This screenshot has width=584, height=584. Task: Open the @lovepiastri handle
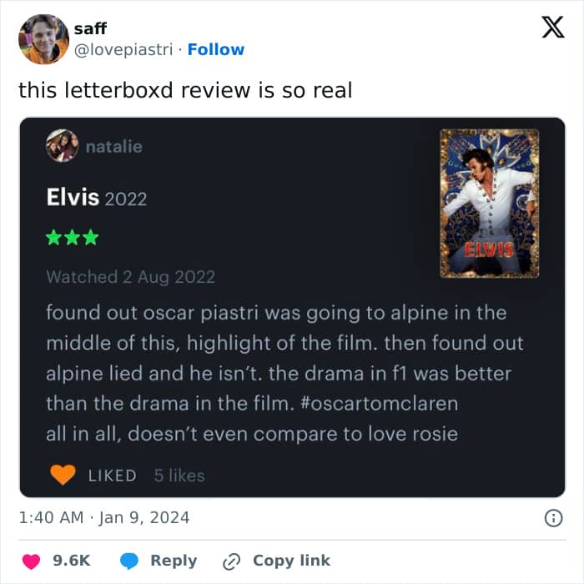coord(123,49)
